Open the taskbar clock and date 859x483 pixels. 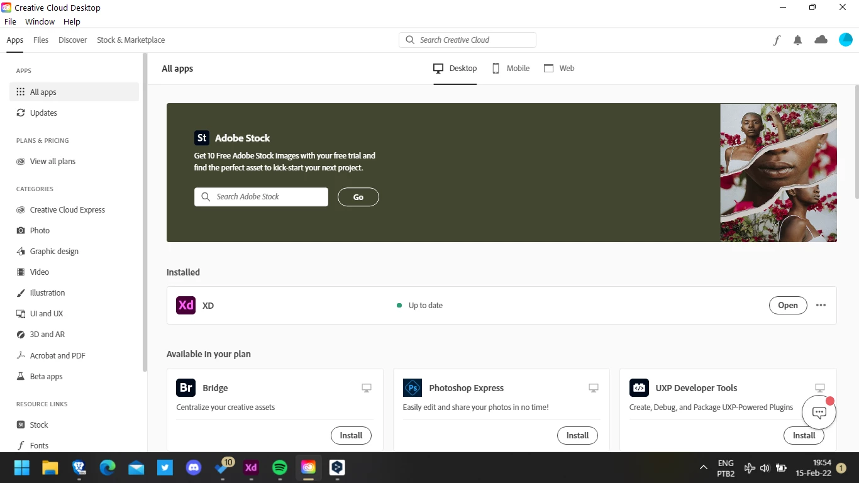[812, 468]
